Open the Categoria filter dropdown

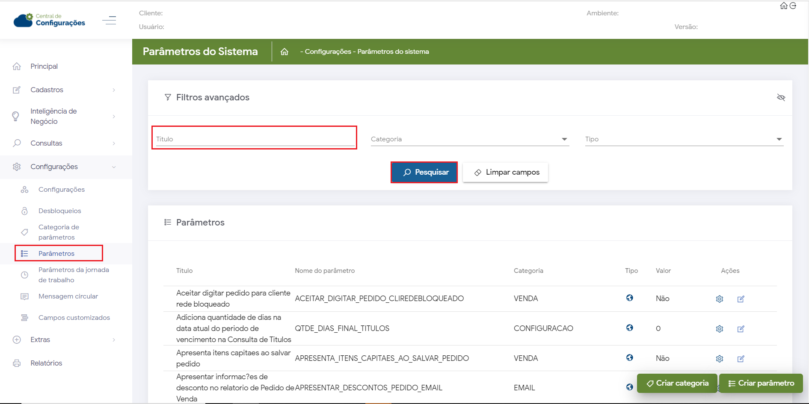[x=469, y=139]
